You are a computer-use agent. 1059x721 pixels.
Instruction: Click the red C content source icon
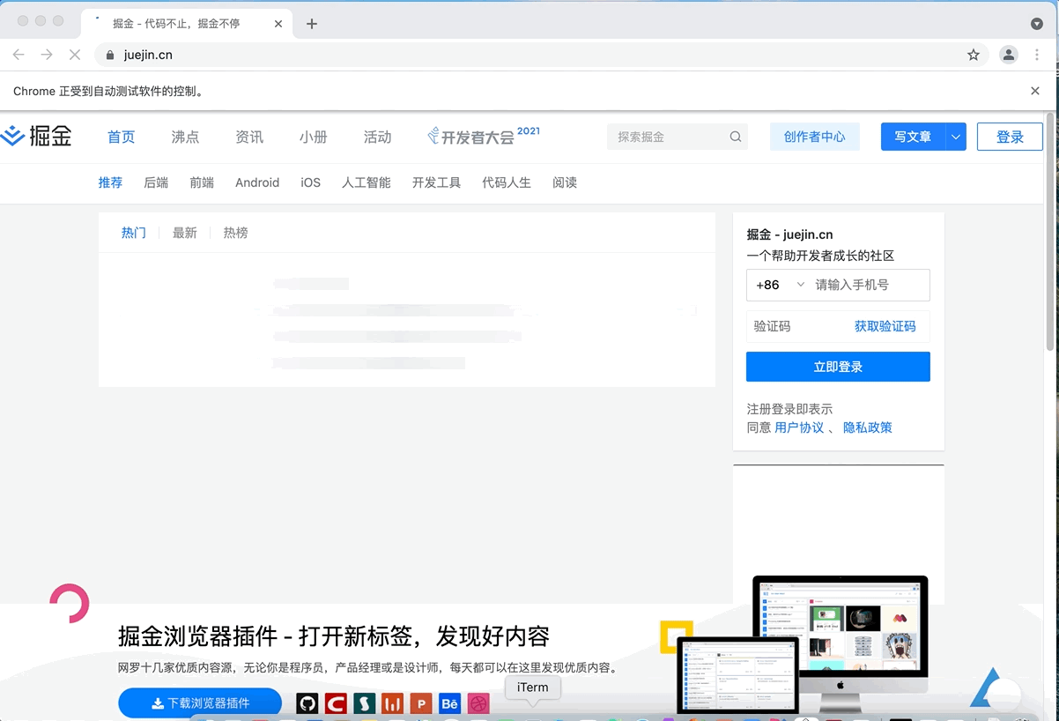(335, 703)
